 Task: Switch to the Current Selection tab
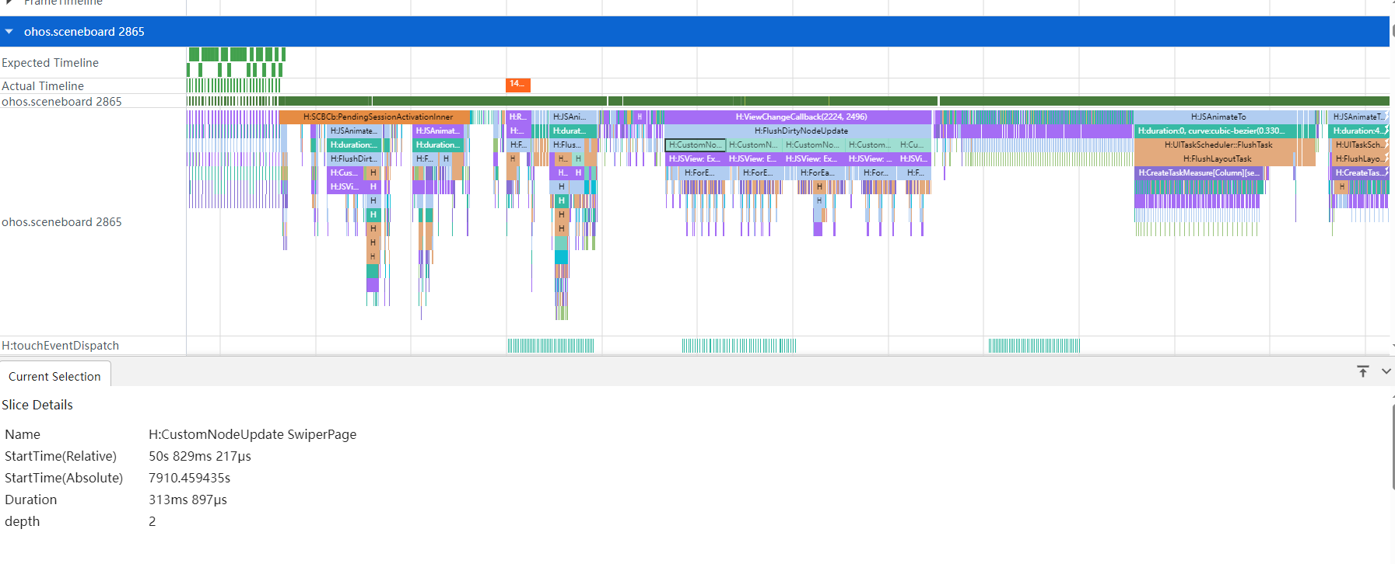click(x=54, y=377)
